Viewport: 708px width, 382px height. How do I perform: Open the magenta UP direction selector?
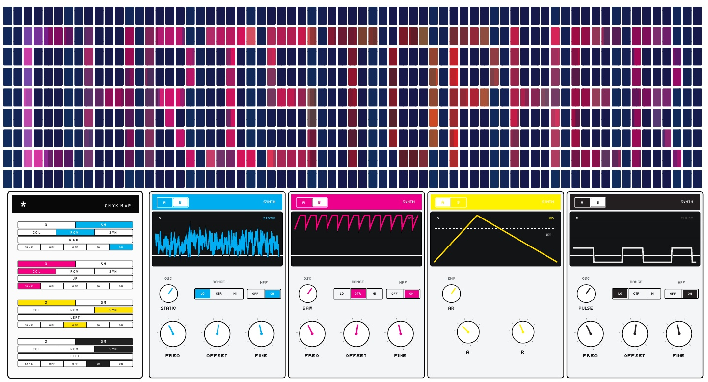[x=75, y=278]
